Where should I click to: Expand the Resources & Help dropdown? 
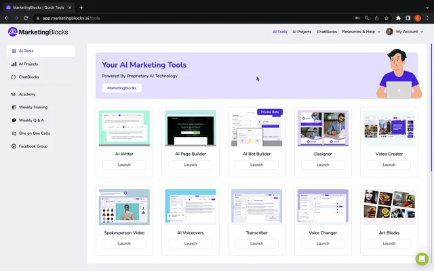361,32
